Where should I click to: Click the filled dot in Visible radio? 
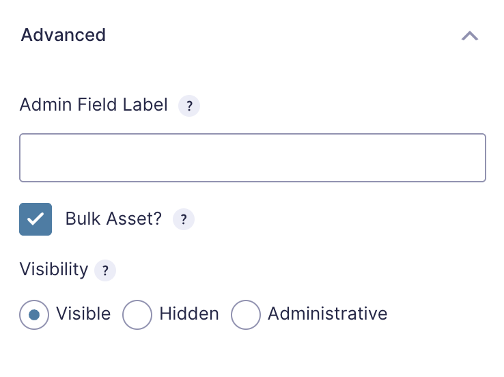34,315
